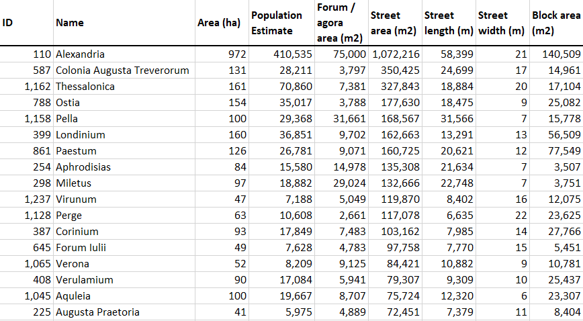The width and height of the screenshot is (583, 321).
Task: Select the Name column header
Action: [124, 23]
